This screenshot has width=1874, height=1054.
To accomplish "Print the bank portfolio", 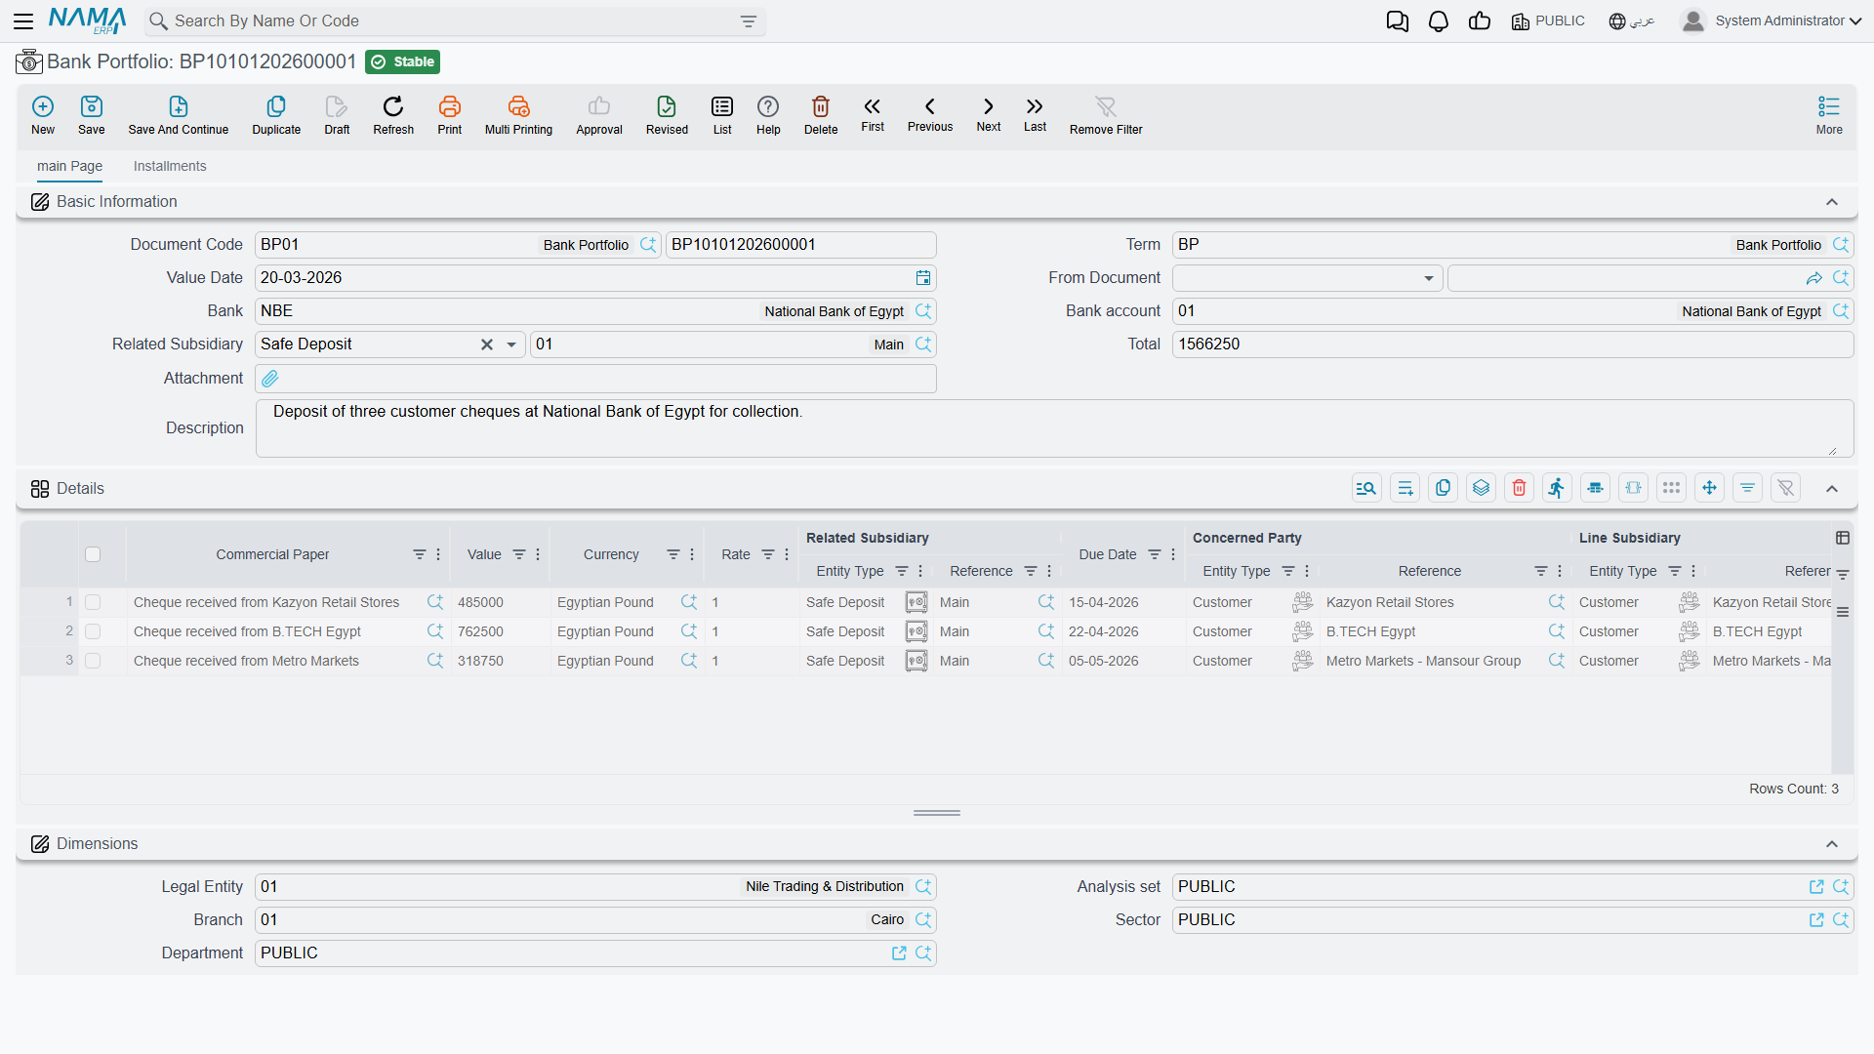I will click(450, 114).
